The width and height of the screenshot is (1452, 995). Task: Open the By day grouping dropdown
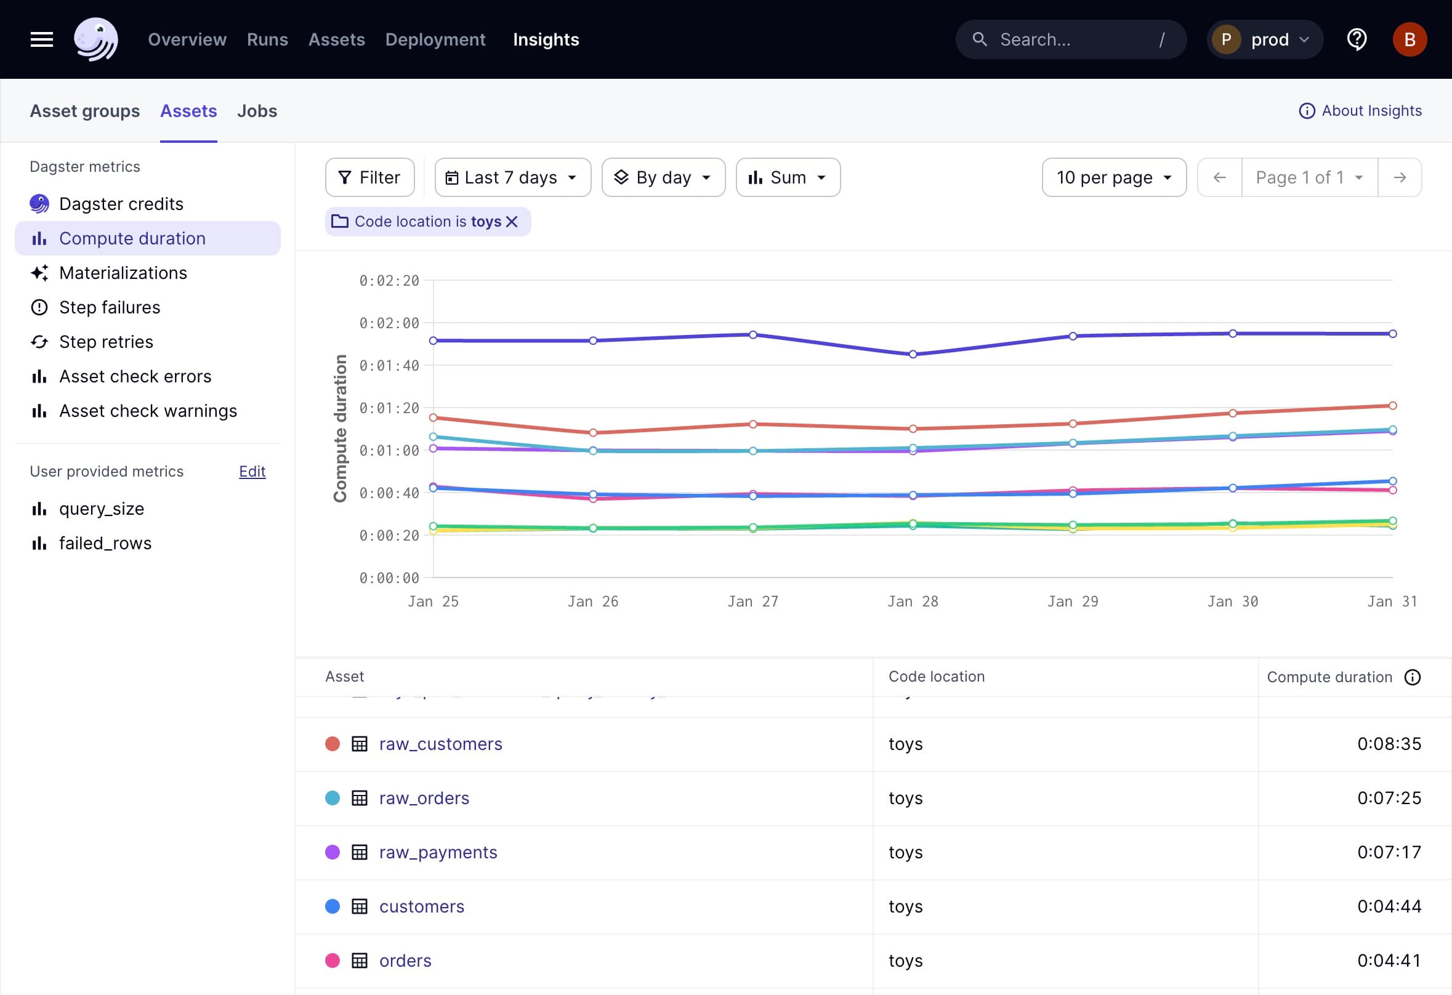(663, 177)
